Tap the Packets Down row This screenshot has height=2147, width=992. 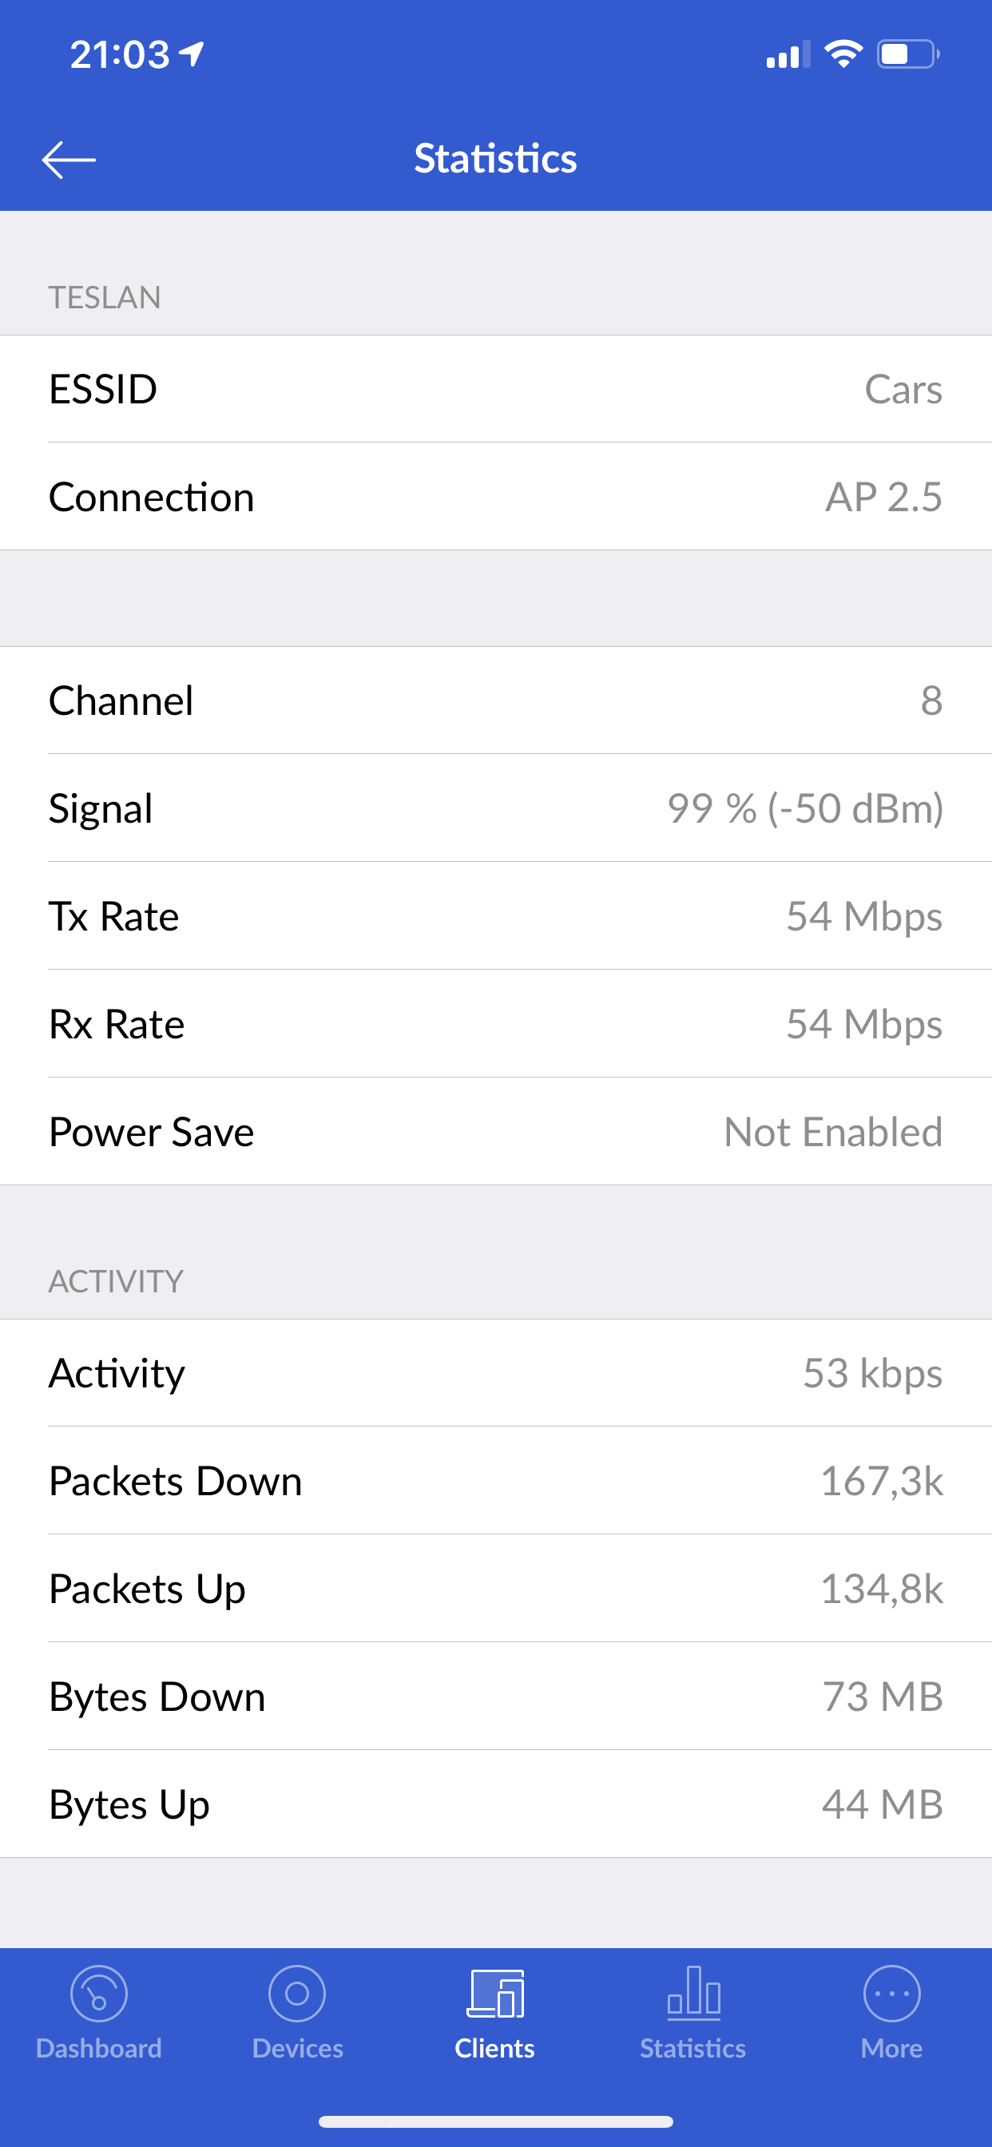tap(496, 1481)
